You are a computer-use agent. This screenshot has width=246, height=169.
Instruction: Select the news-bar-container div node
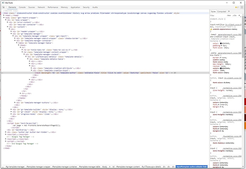pyautogui.click(x=26, y=25)
